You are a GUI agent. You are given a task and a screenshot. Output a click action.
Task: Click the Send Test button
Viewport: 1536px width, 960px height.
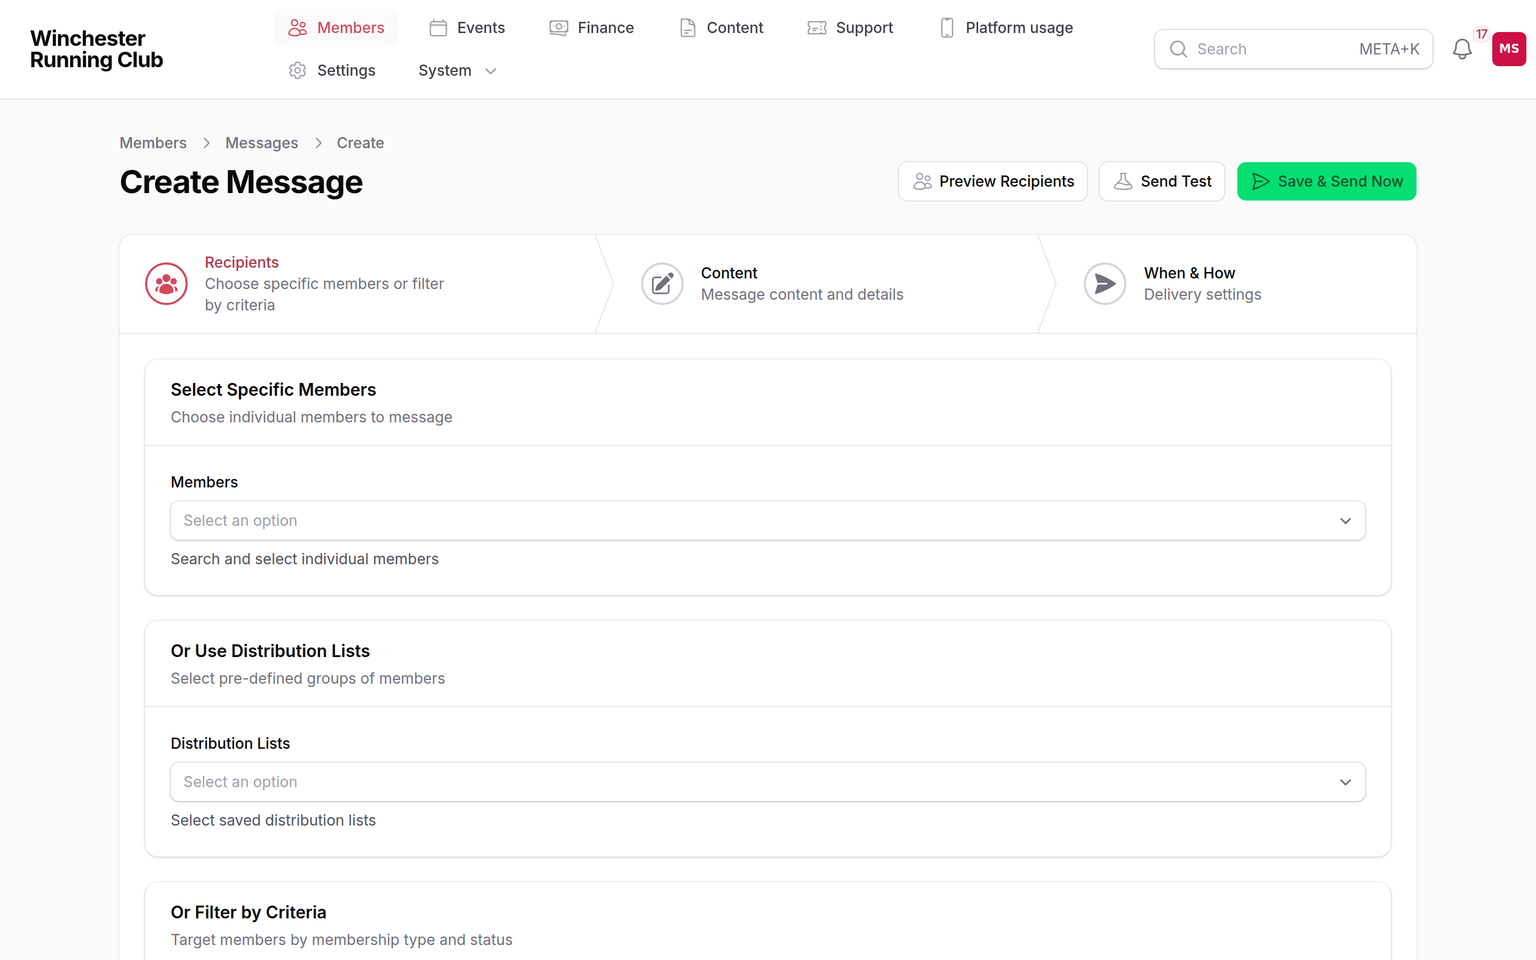coord(1162,181)
